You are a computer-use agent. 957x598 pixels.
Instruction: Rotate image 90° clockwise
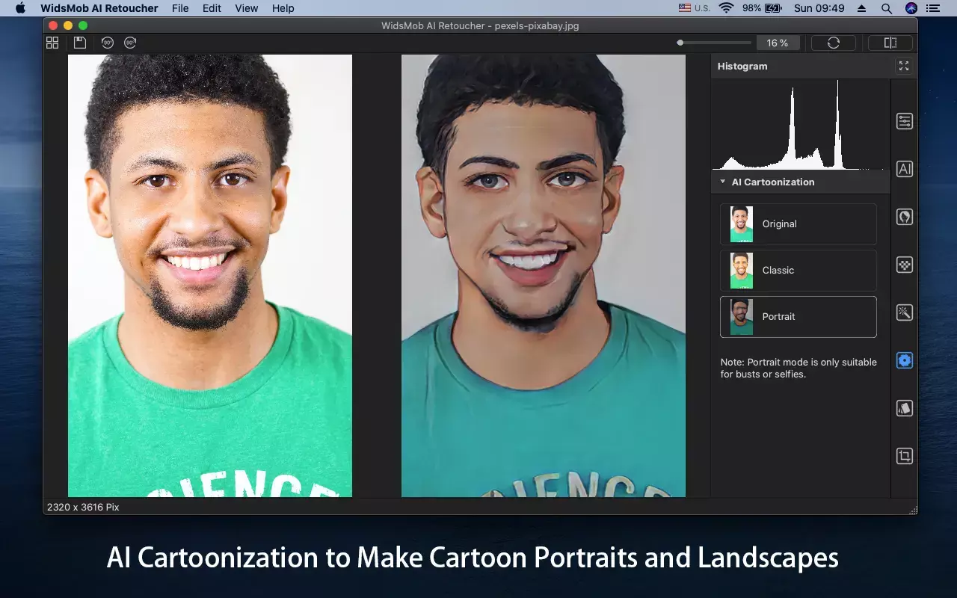(130, 43)
